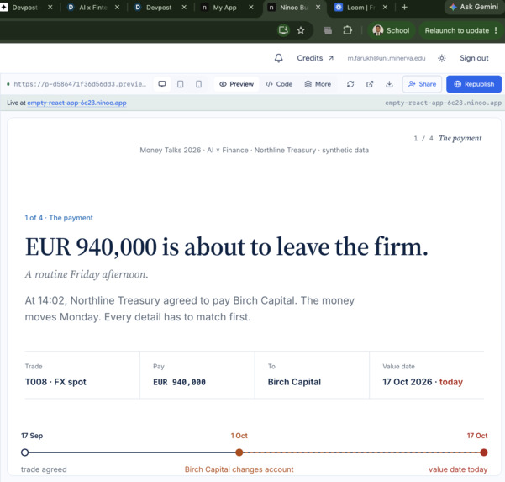Click the 17 Oct value date marker
Screen dimensions: 505x482
[483, 453]
